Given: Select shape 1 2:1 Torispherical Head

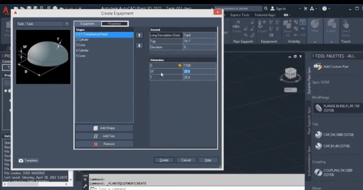Looking at the screenshot, I should tap(104, 34).
